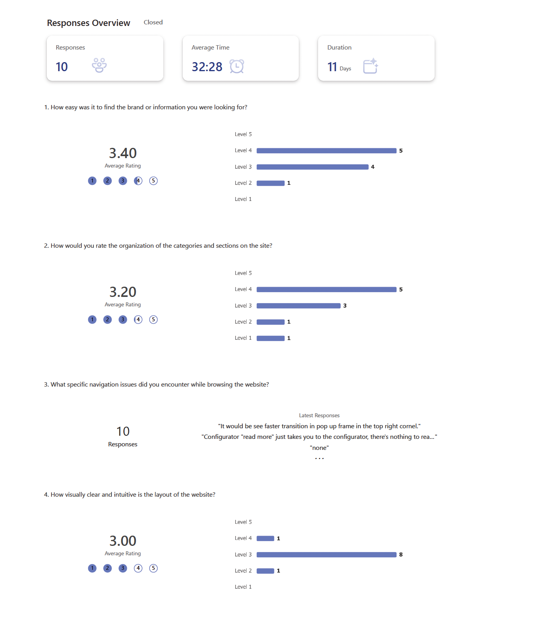Image resolution: width=534 pixels, height=630 pixels.
Task: Click the people icon in Responses card
Action: point(99,65)
